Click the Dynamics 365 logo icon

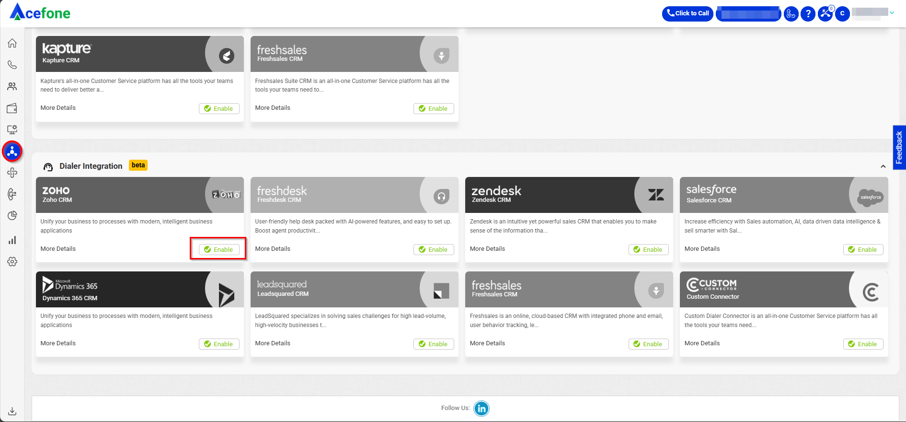(226, 294)
